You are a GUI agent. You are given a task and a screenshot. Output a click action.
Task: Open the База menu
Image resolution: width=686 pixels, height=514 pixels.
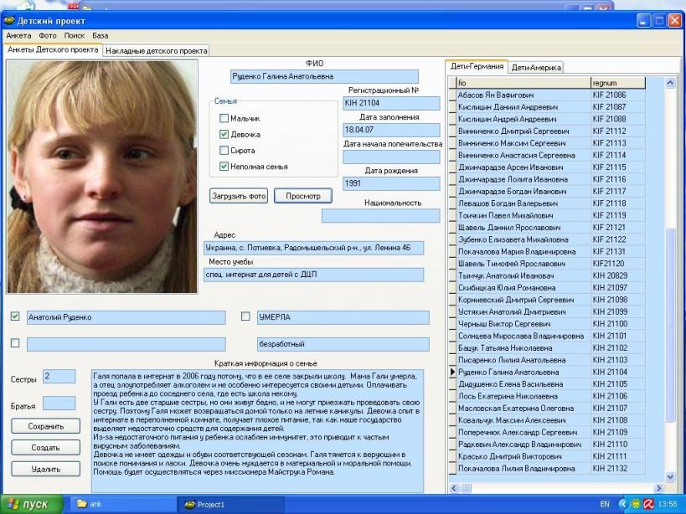point(101,35)
